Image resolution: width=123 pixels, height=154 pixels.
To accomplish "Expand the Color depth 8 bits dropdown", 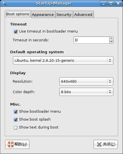I will [86, 92].
